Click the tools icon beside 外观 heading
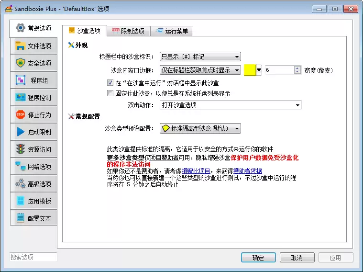This screenshot has width=363, height=272. click(x=71, y=45)
